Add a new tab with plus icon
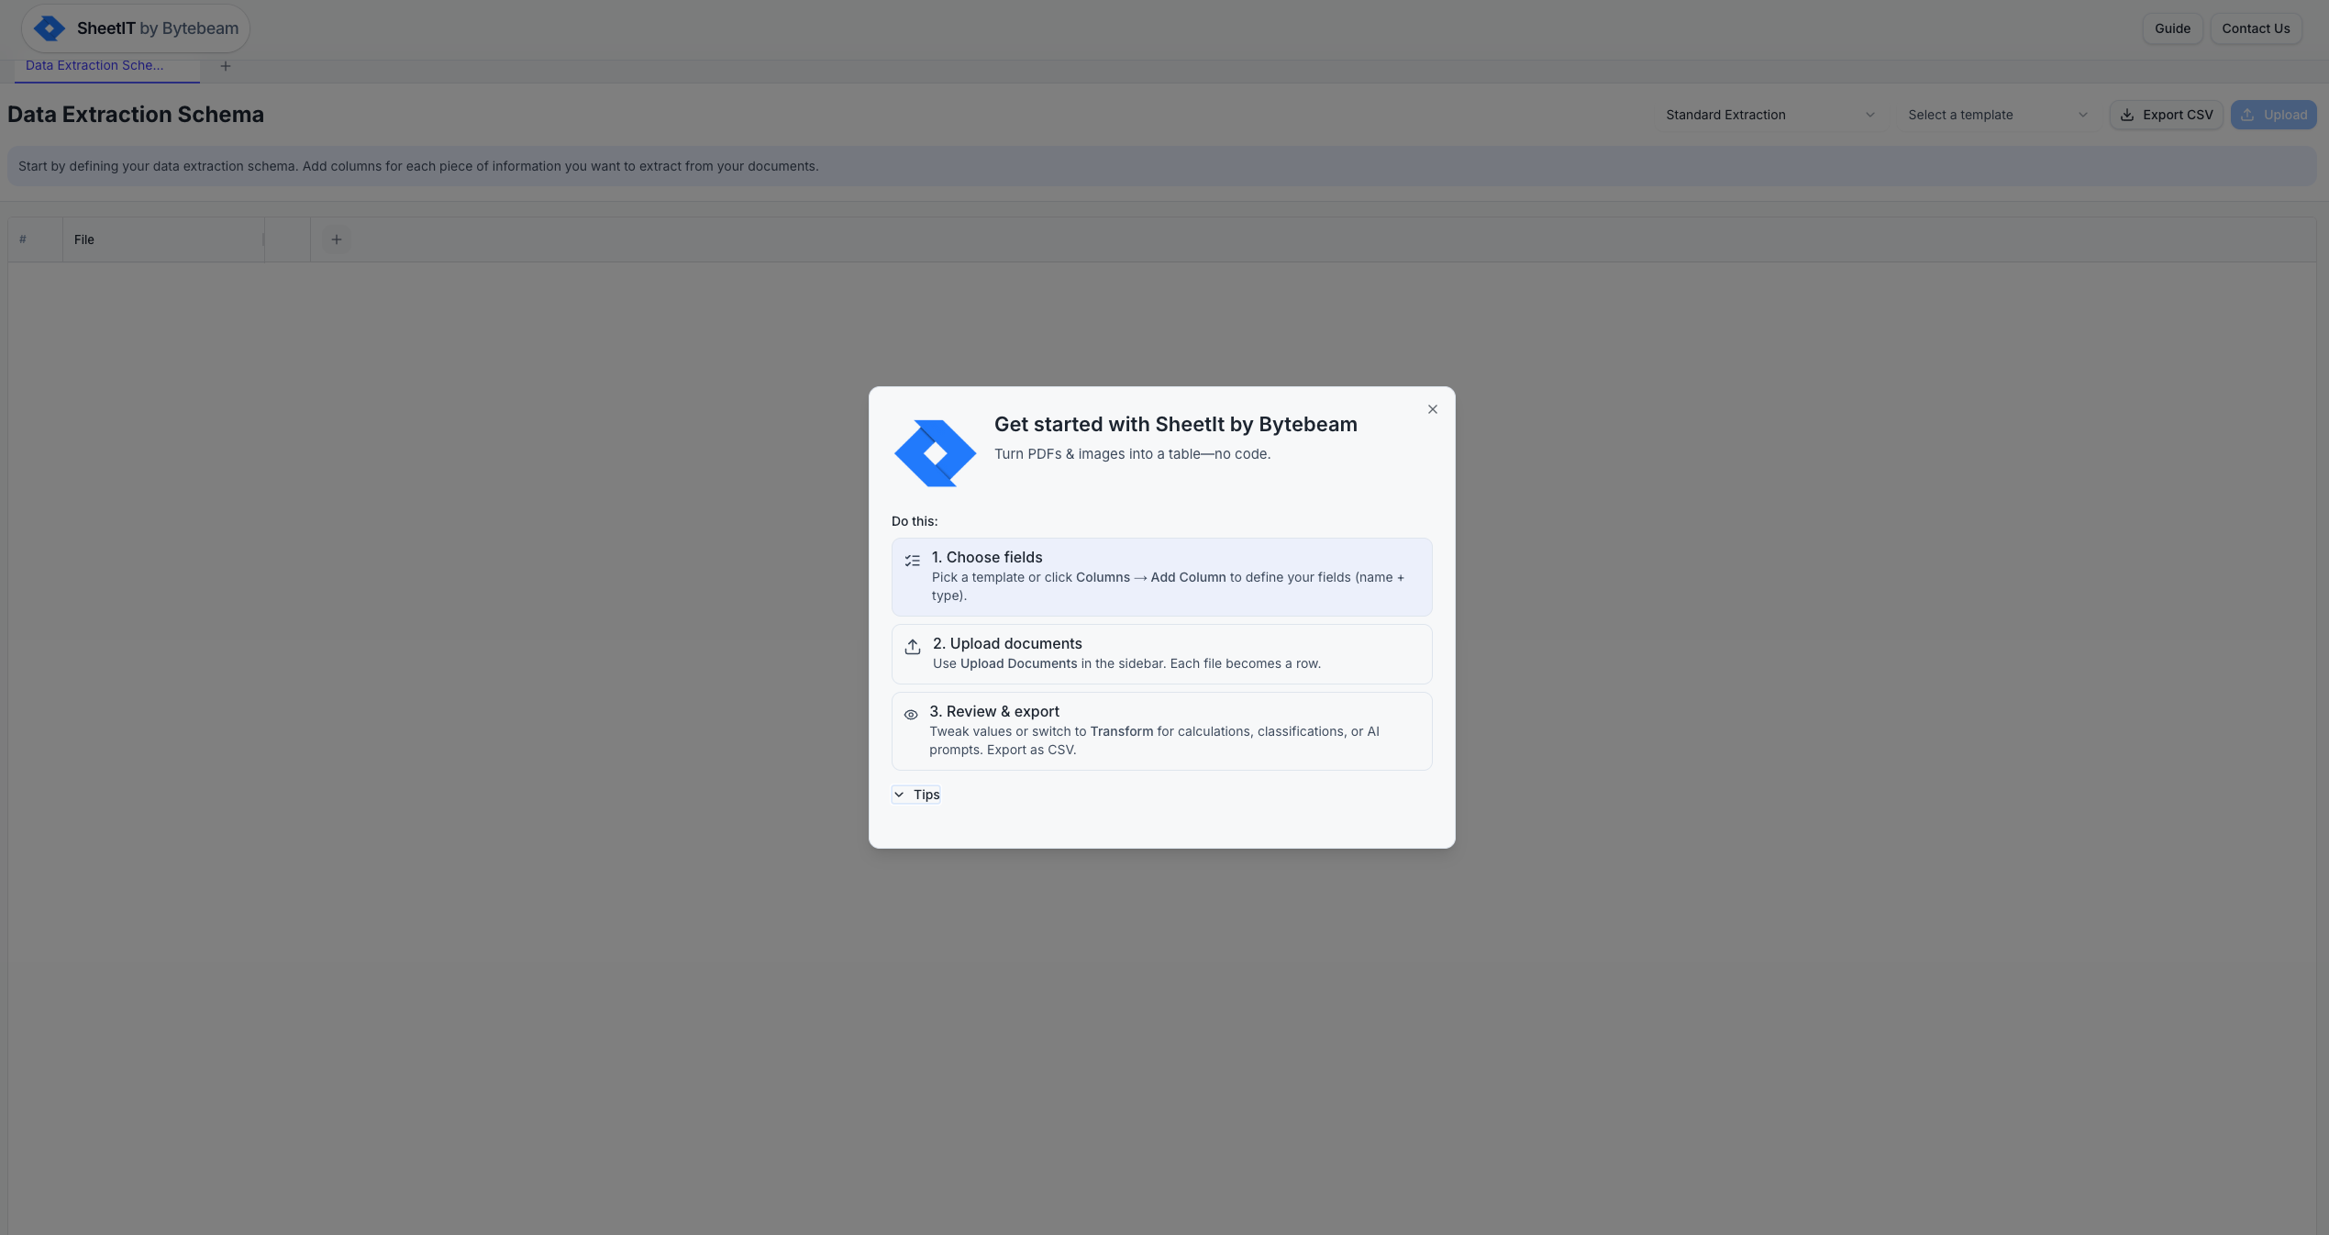 (x=226, y=66)
